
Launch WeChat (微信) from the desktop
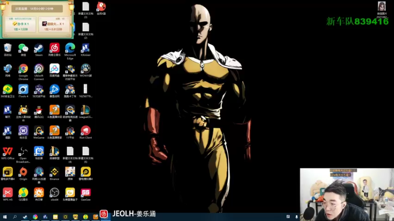click(x=23, y=48)
